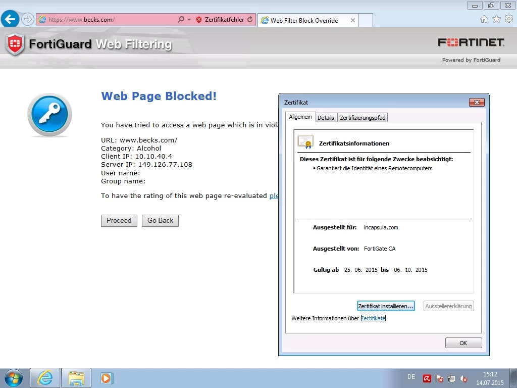Click the blue key icon
517x388 pixels.
coord(49,115)
